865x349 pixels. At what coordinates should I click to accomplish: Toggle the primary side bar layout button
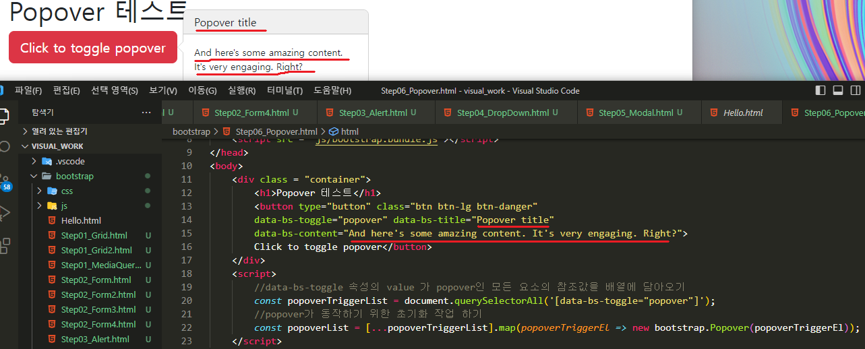[821, 90]
